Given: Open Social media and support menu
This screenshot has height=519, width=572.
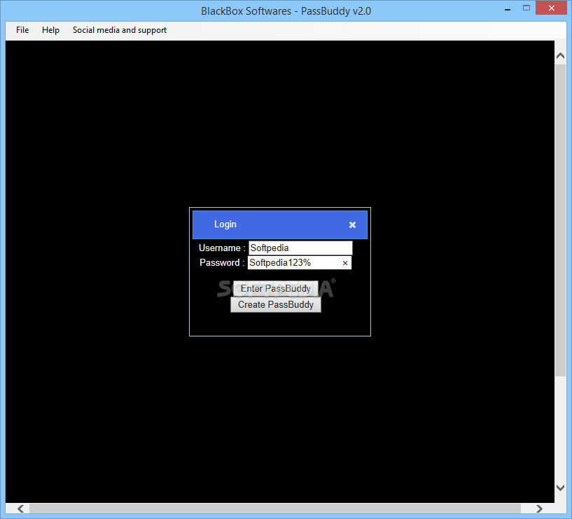Looking at the screenshot, I should [119, 30].
